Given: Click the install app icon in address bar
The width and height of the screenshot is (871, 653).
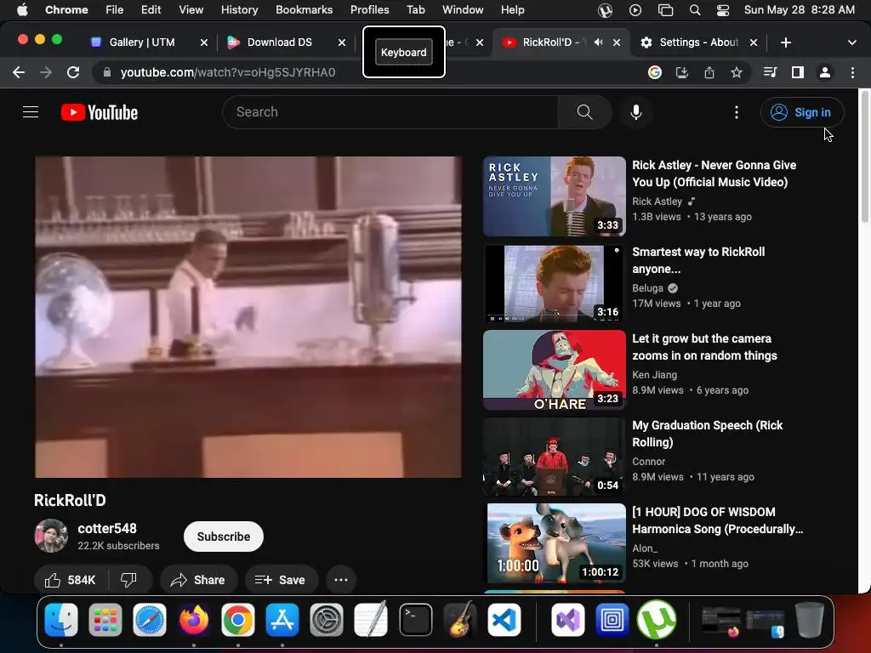Looking at the screenshot, I should 682,72.
